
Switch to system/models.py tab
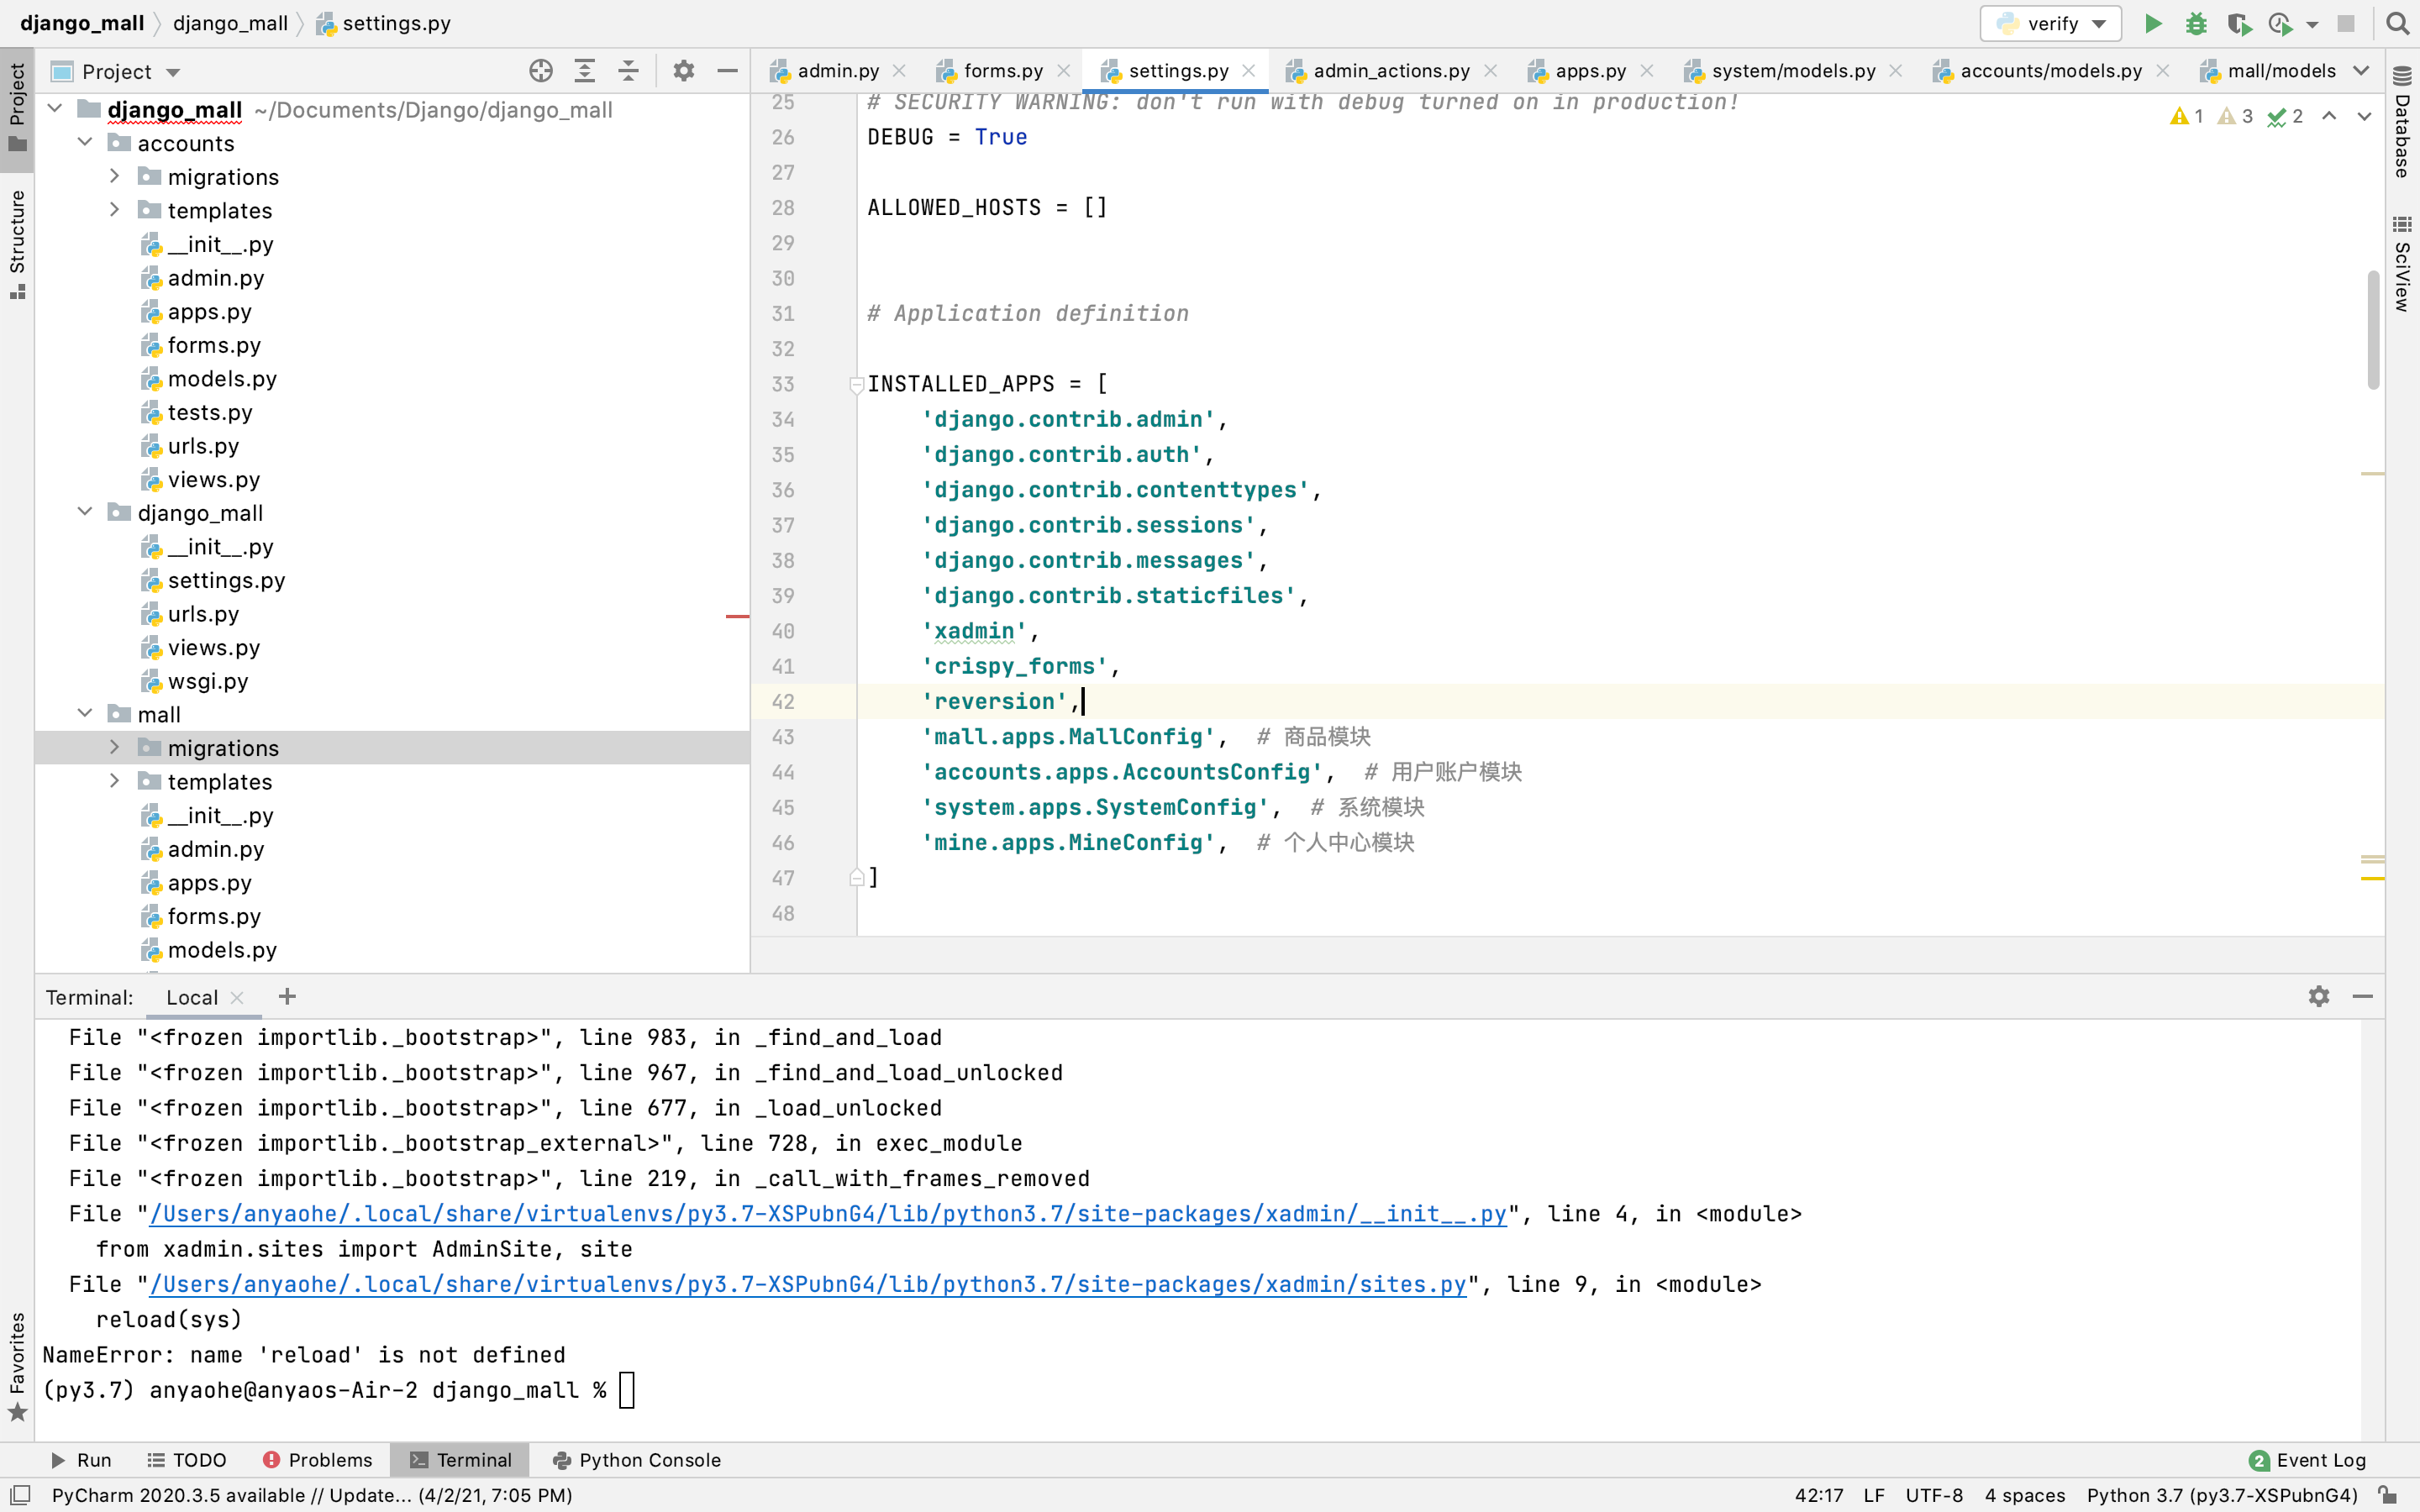click(x=1792, y=70)
